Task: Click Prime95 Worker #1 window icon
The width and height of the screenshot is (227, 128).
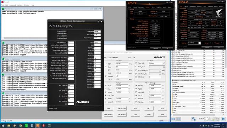Action: [x=3, y=43]
